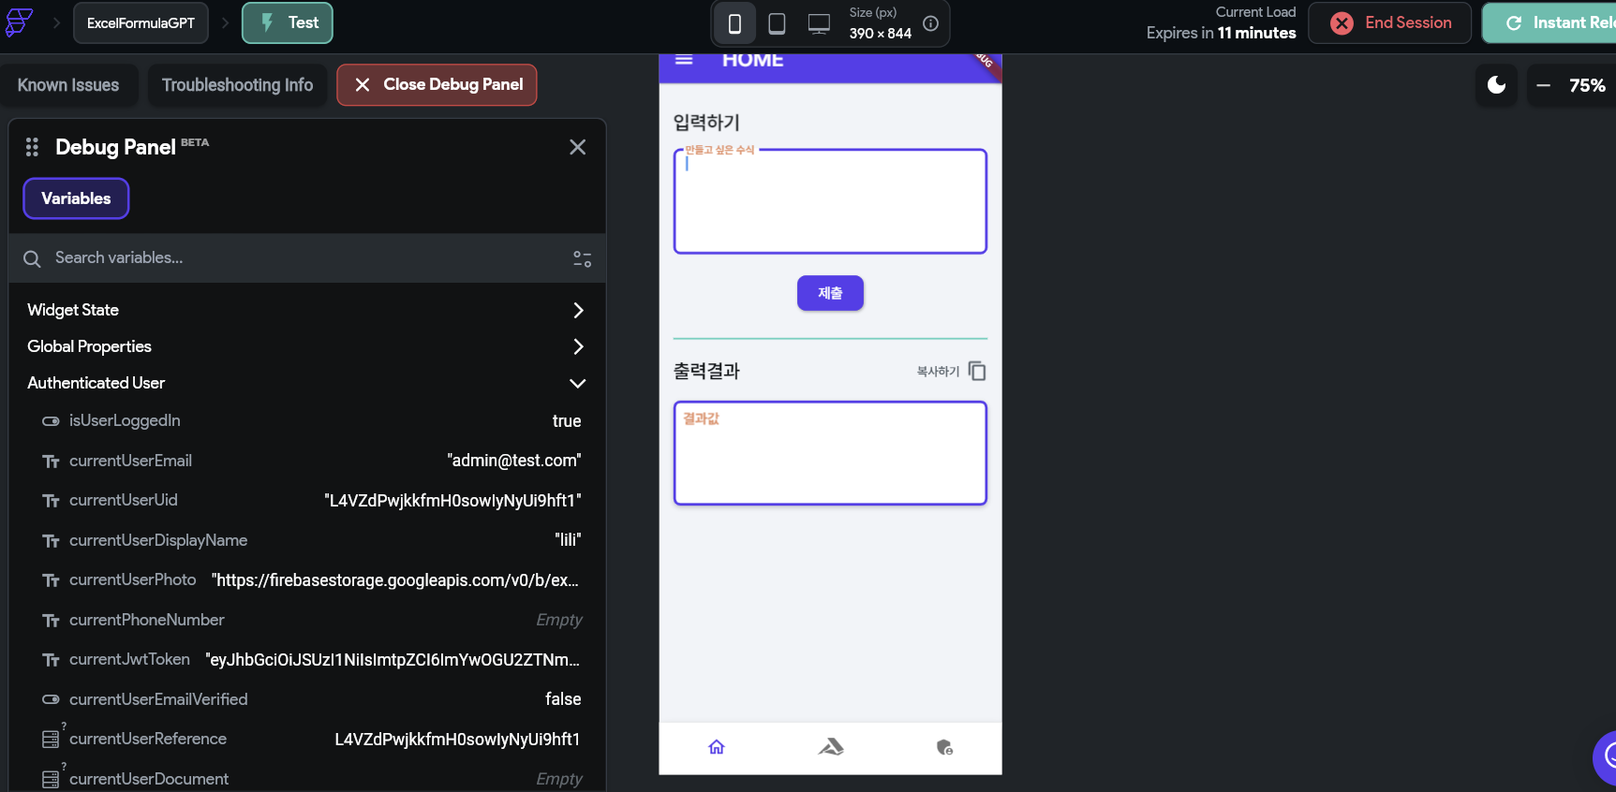Viewport: 1616px width, 792px height.
Task: Click the currentUserDocument type icon
Action: pos(51,779)
